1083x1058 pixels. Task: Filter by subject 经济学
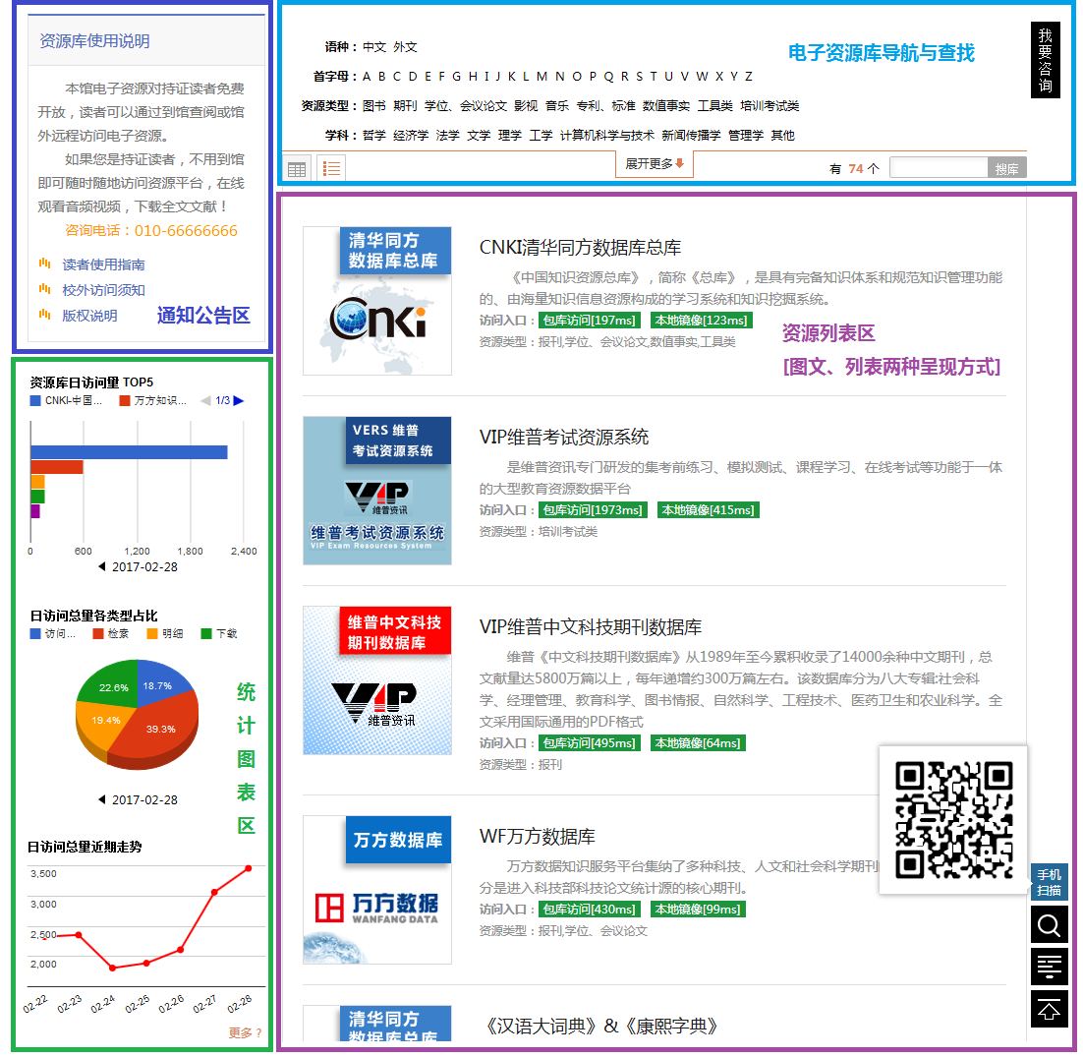pyautogui.click(x=411, y=136)
